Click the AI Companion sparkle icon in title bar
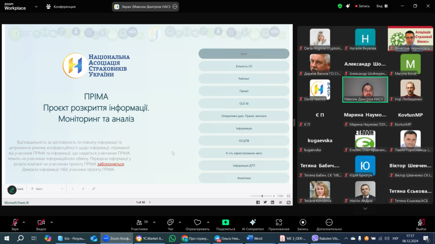The height and width of the screenshot is (244, 435). click(348, 6)
